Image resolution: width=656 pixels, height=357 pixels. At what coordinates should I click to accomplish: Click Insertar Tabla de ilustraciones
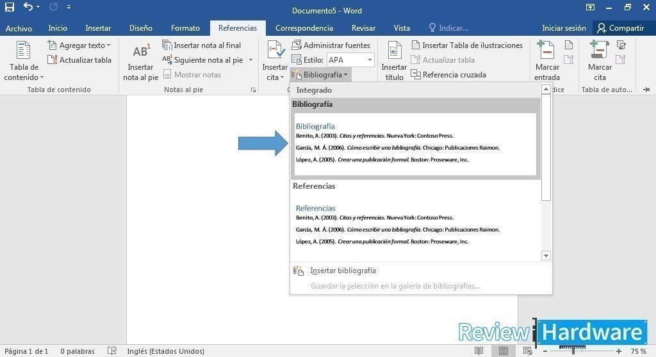pyautogui.click(x=467, y=45)
